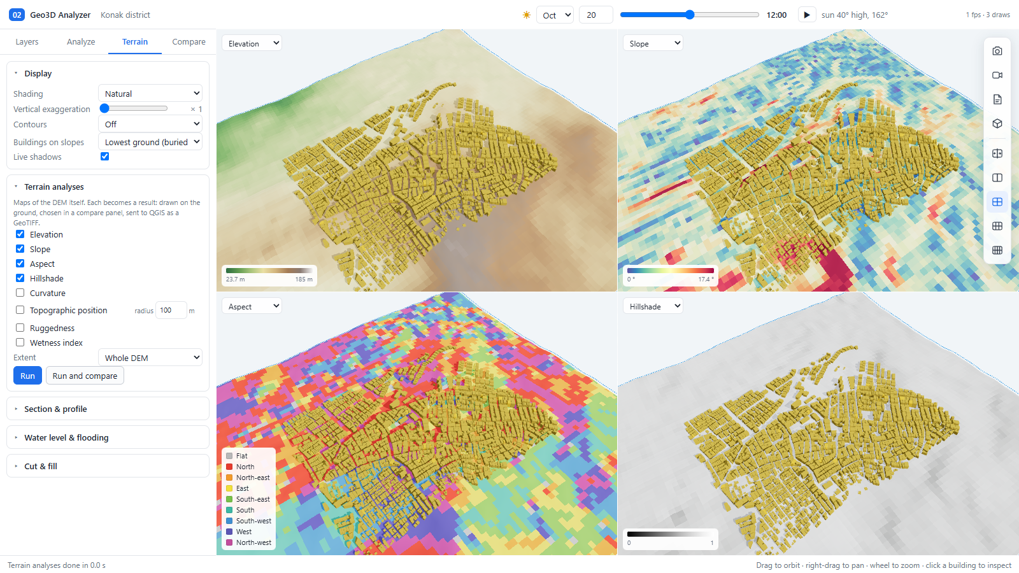Image resolution: width=1019 pixels, height=573 pixels.
Task: Open the Contours dropdown
Action: (x=150, y=124)
